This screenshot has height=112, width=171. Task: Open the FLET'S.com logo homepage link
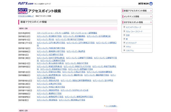(26, 3)
